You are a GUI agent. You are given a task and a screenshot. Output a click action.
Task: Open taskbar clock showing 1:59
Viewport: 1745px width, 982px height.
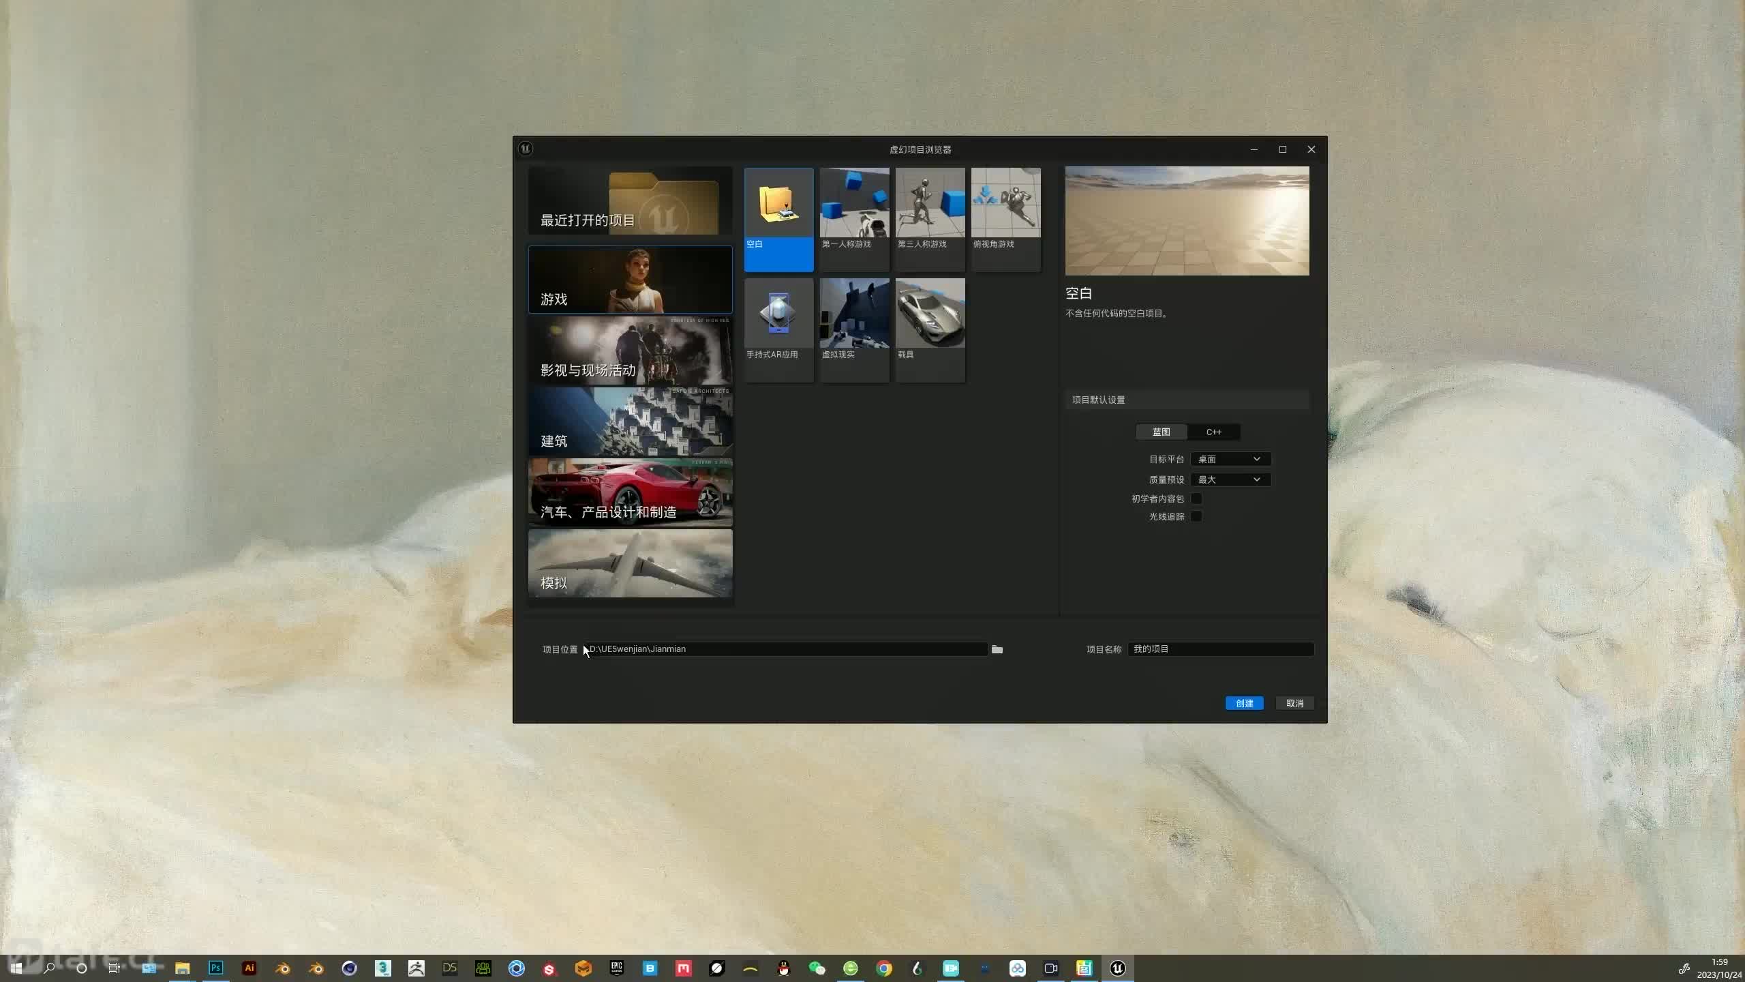tap(1719, 968)
